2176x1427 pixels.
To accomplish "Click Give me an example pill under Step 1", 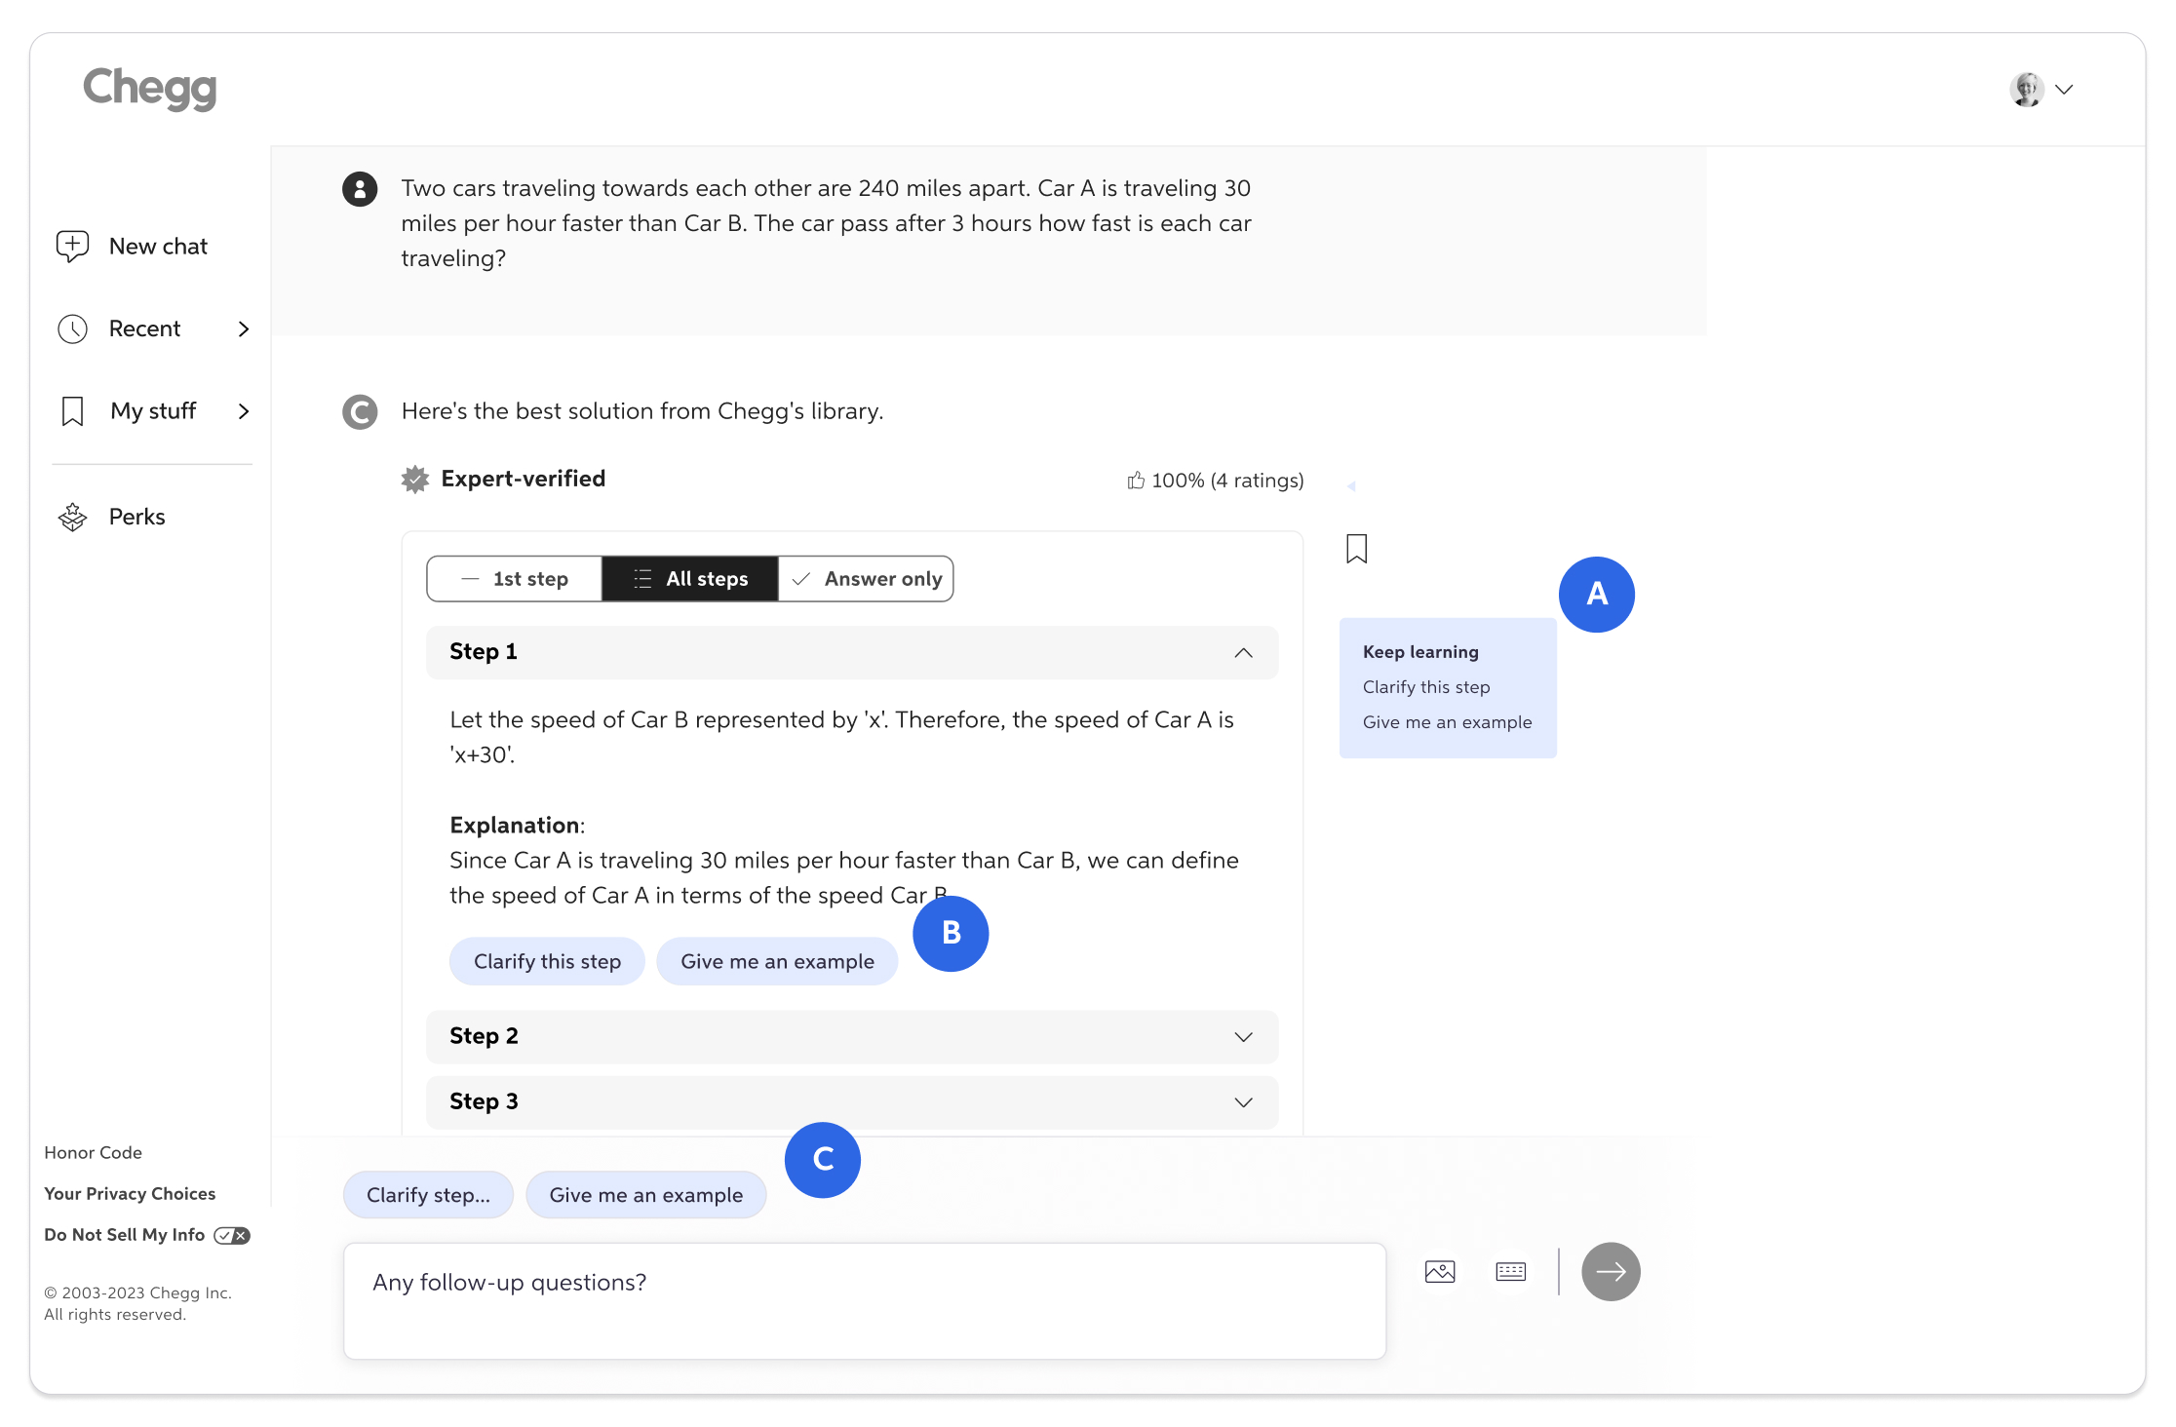I will [x=777, y=962].
